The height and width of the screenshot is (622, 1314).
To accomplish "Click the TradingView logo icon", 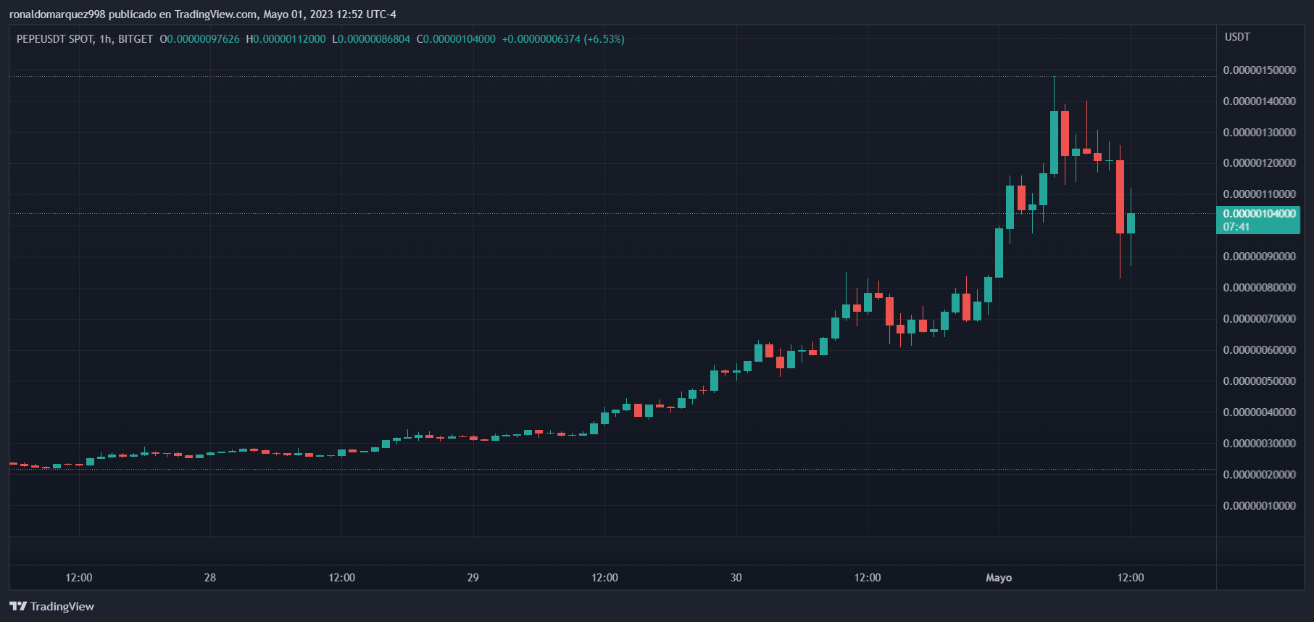I will pos(18,606).
